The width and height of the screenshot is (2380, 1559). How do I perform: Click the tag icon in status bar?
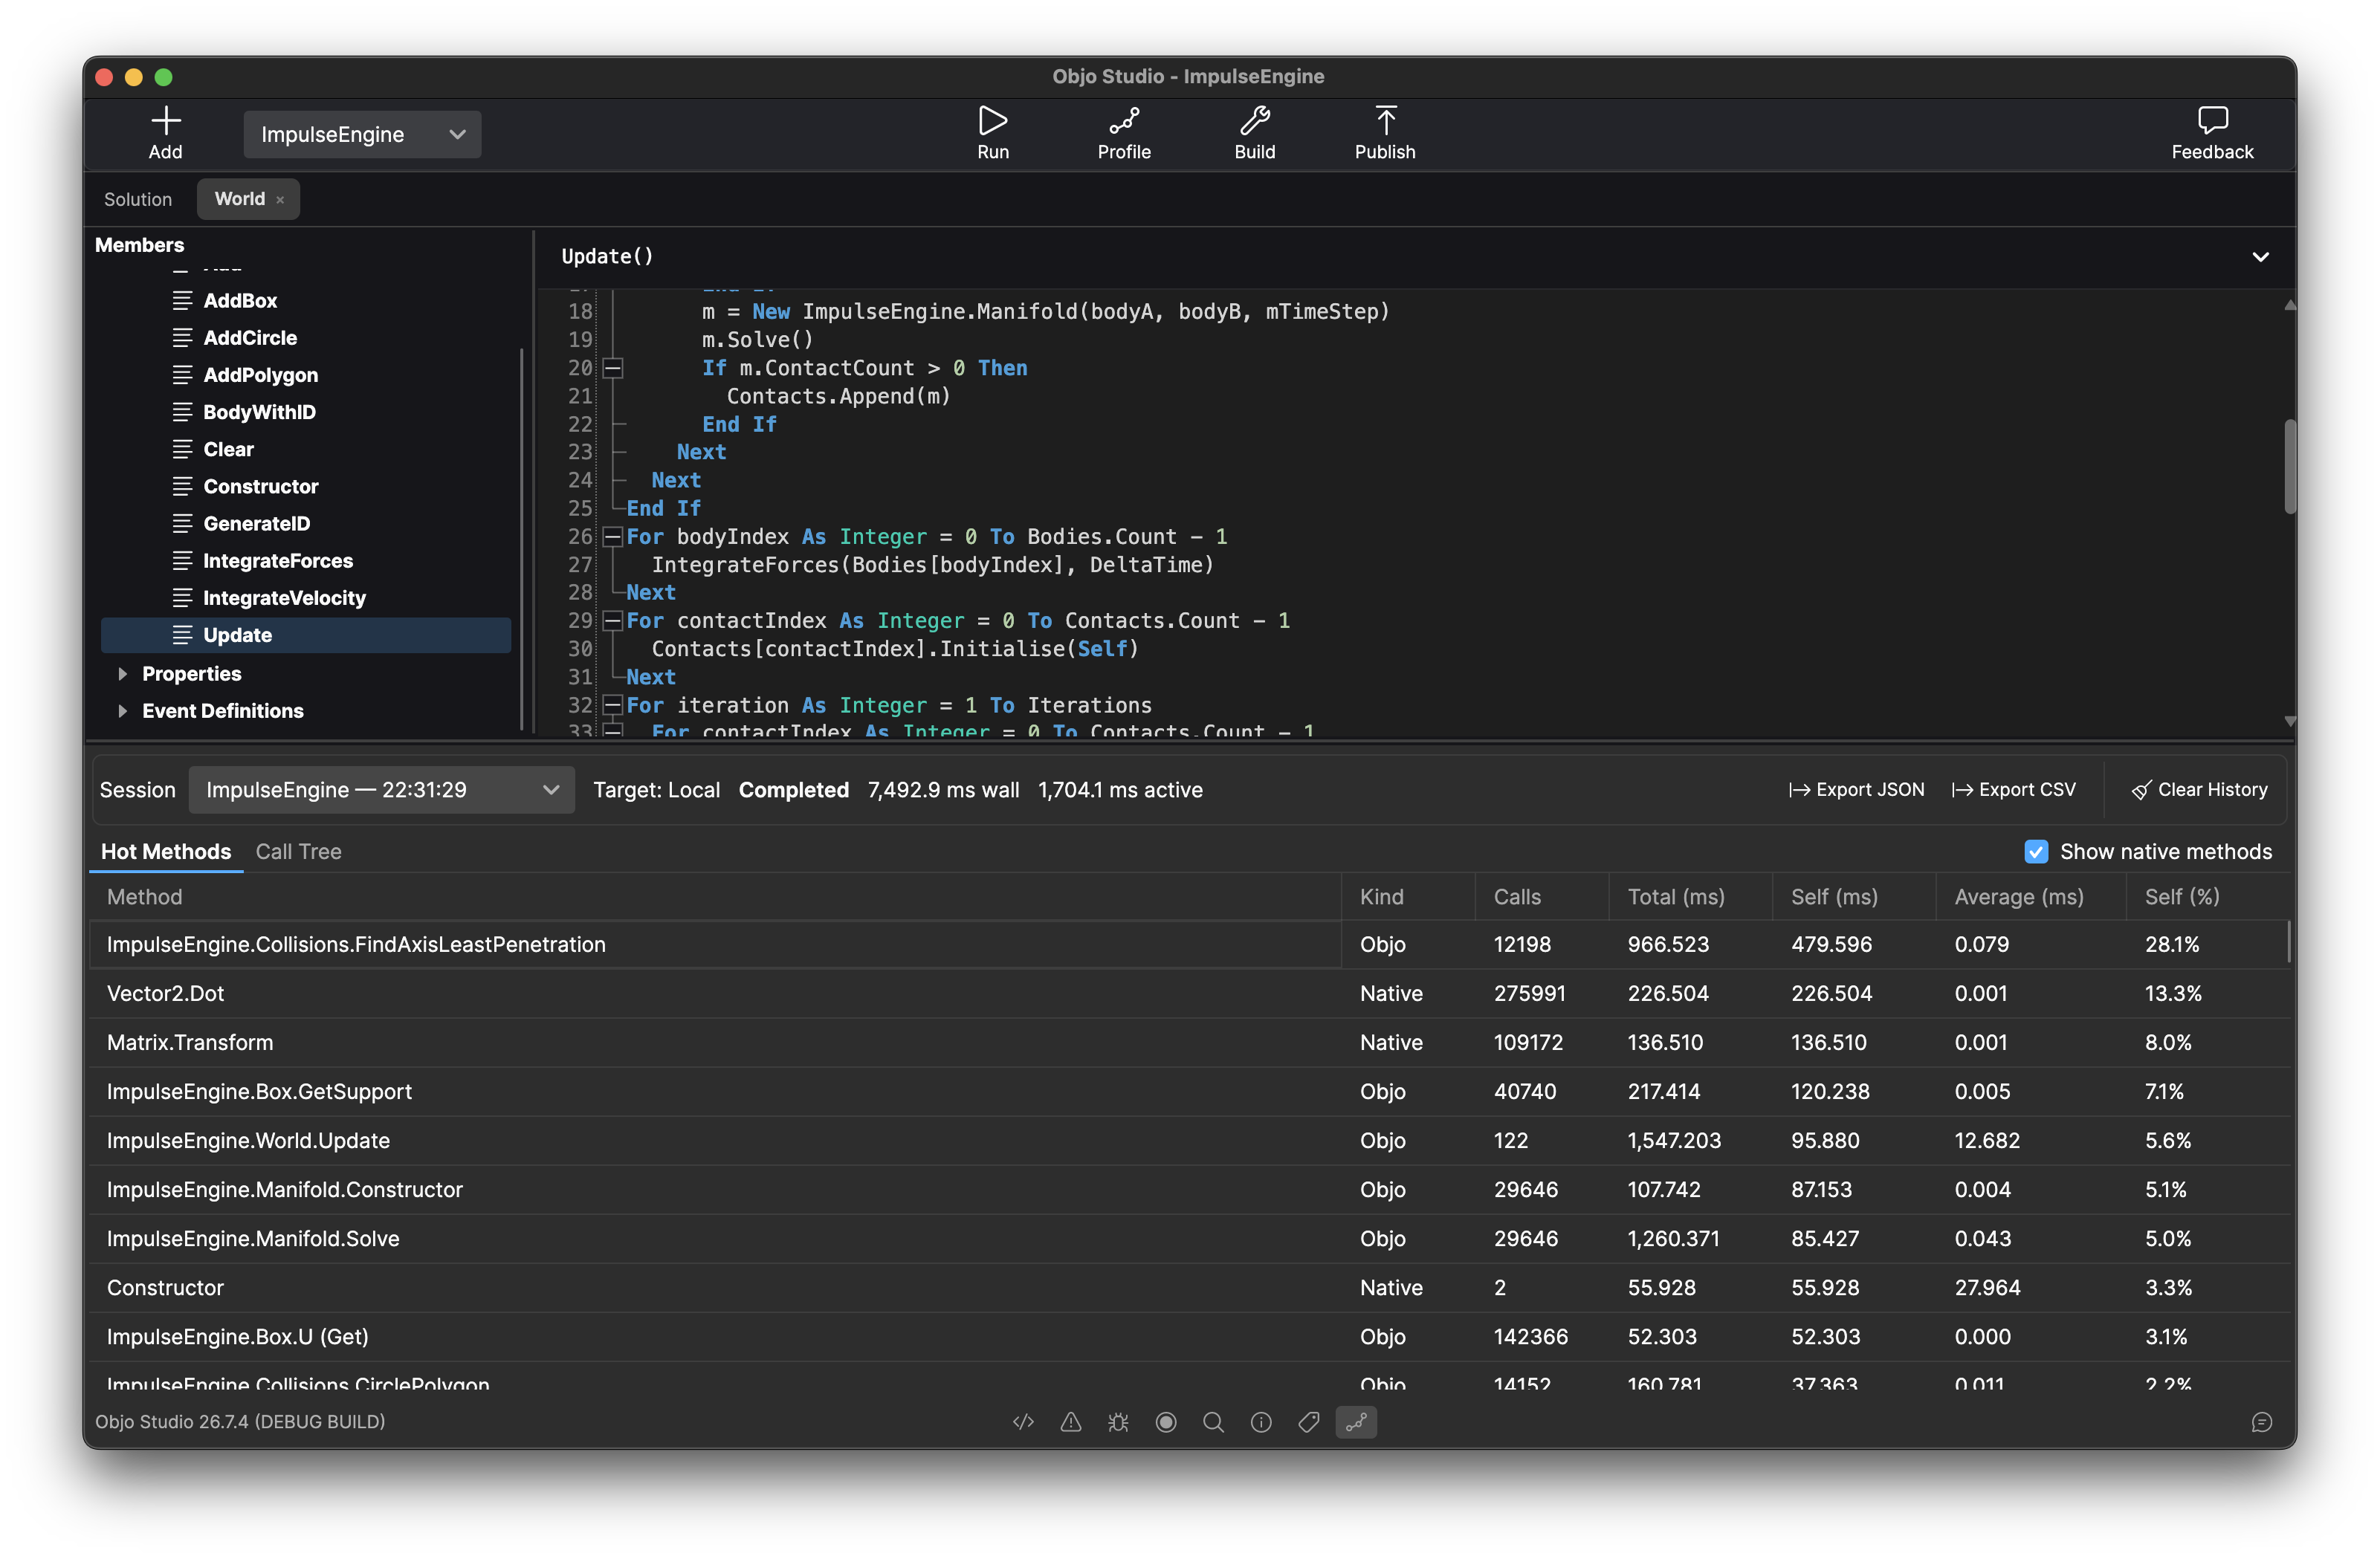[x=1308, y=1422]
